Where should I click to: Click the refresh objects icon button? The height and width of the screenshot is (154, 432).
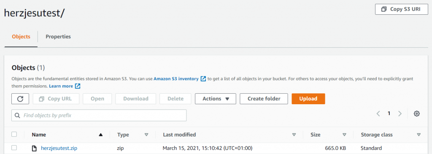click(x=20, y=99)
